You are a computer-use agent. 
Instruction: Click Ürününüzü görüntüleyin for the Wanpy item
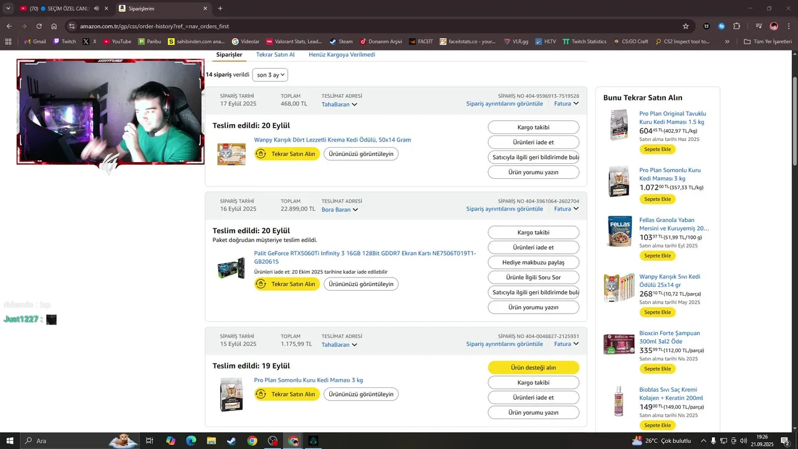point(361,154)
